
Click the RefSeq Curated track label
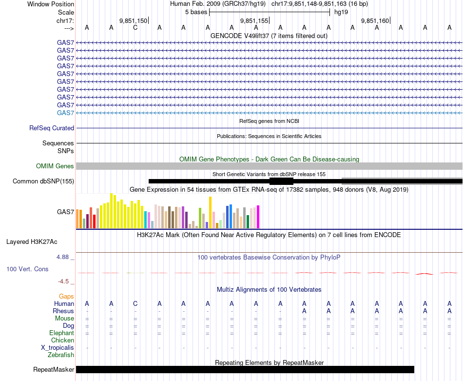click(51, 128)
